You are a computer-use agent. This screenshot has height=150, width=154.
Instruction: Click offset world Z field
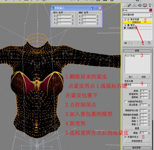click(89, 23)
